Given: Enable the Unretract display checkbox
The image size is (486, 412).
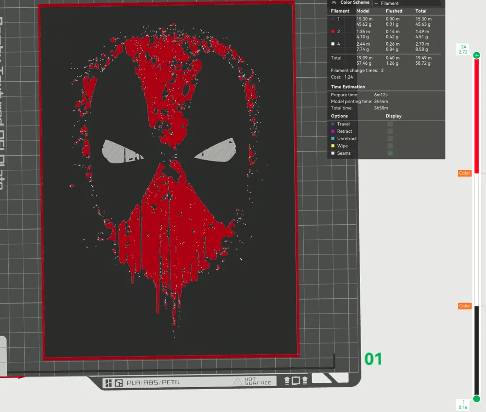Looking at the screenshot, I should click(390, 139).
